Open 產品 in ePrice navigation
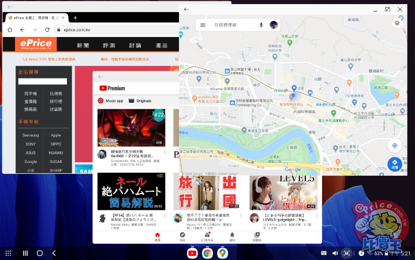Screen dimensions: 415x260 [x=162, y=45]
